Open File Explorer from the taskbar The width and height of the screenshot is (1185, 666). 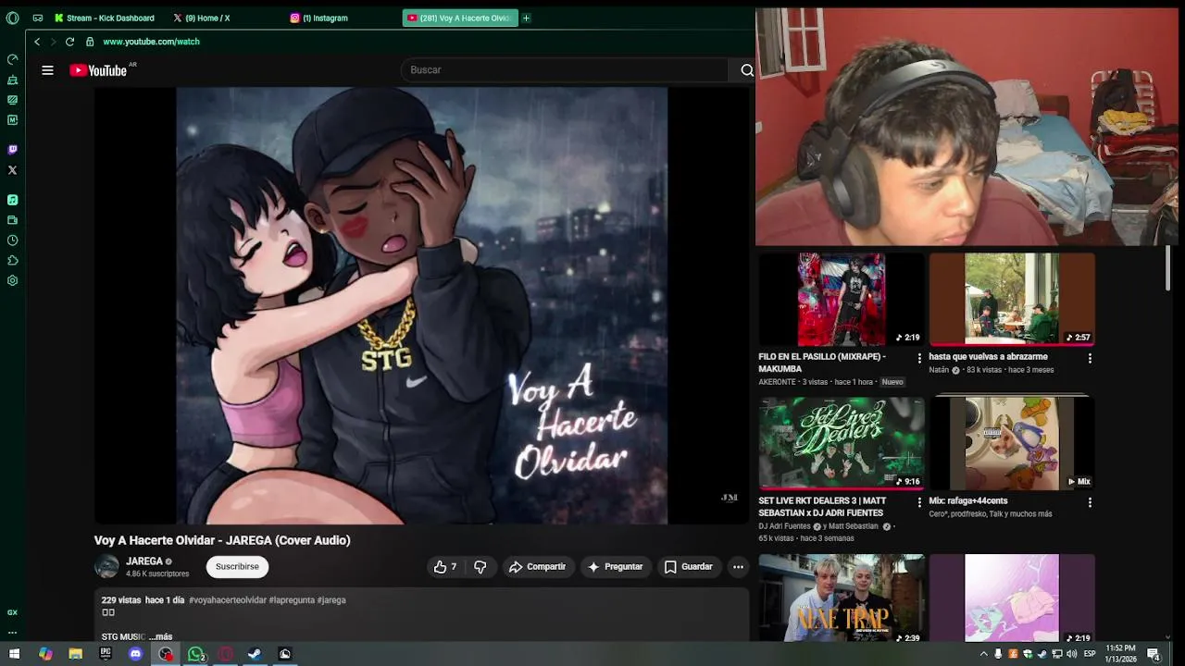pos(76,654)
